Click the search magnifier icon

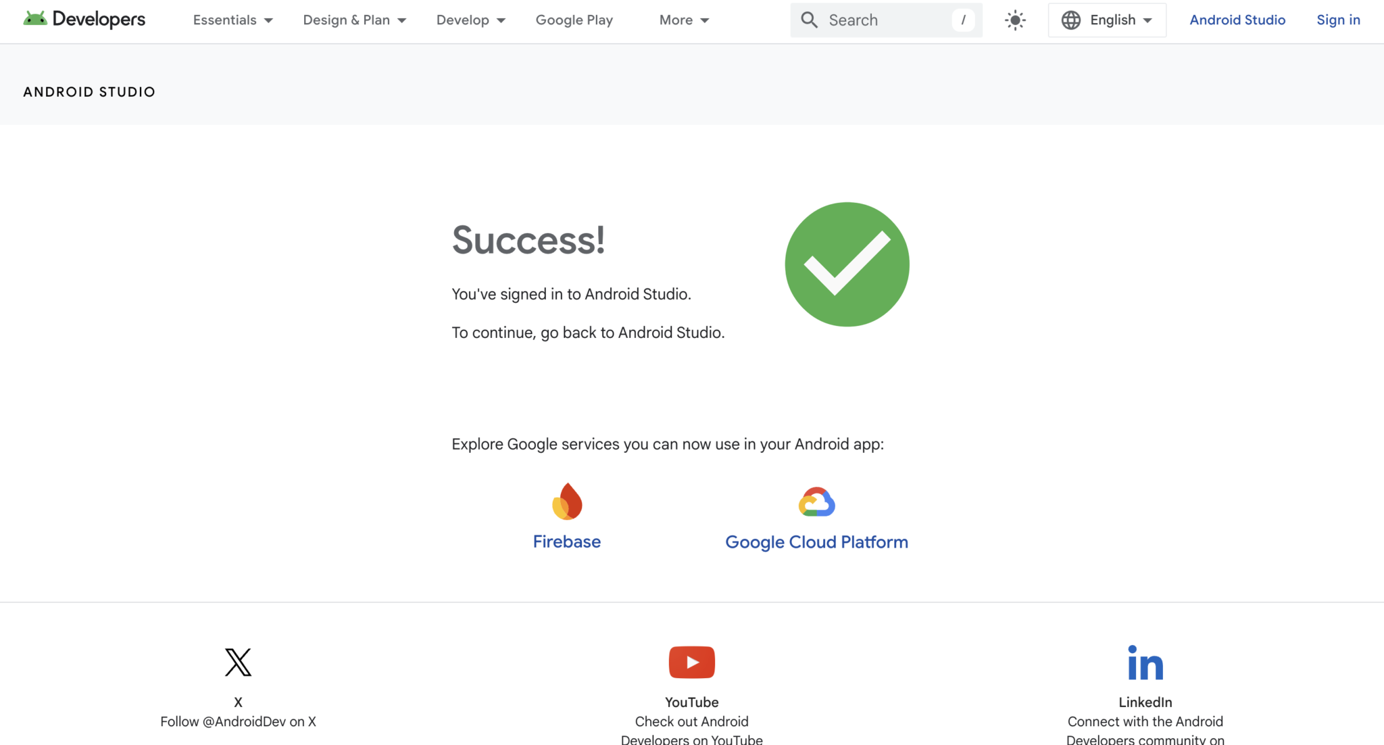click(x=809, y=20)
